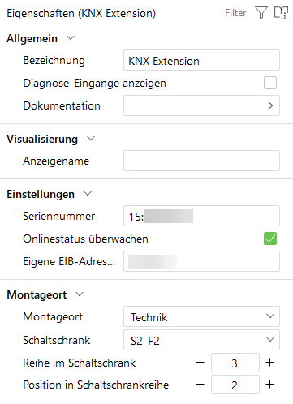Click the Reihe im Schaltschrank value 3
Screen dimensions: 293x404
tap(235, 363)
